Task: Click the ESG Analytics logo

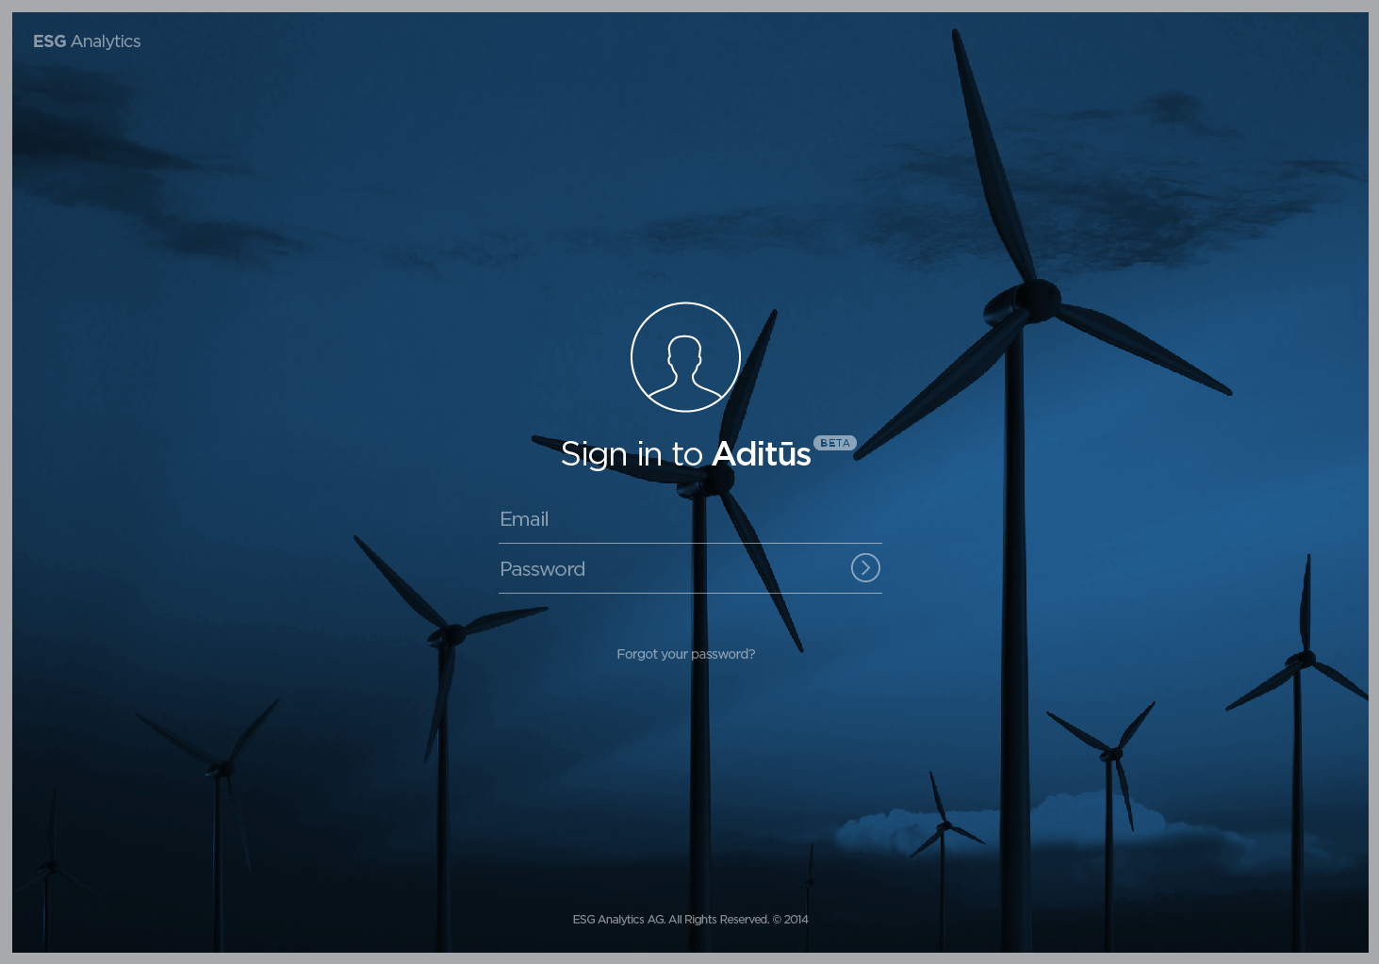Action: coord(87,41)
